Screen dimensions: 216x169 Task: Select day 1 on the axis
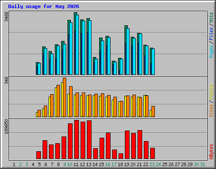tap(14, 164)
